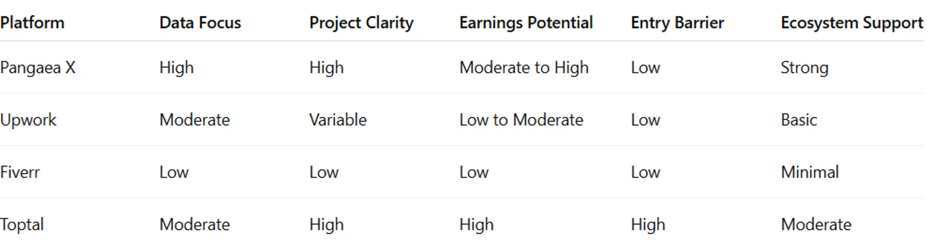Click the Entry Barrier column header

coord(677,23)
